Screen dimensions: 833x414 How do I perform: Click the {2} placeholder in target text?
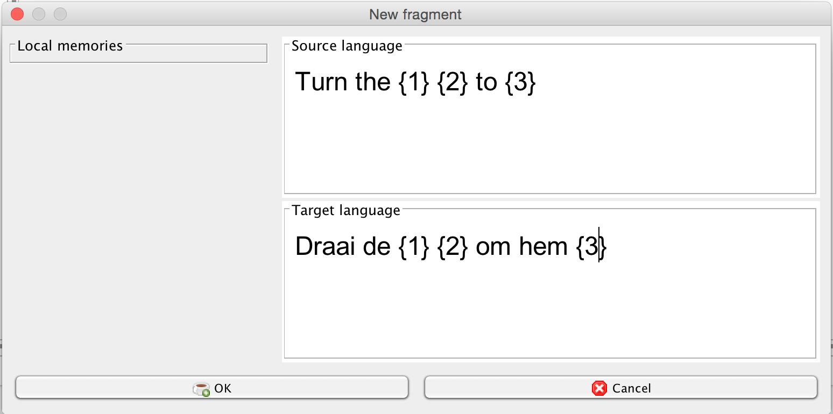click(x=453, y=247)
